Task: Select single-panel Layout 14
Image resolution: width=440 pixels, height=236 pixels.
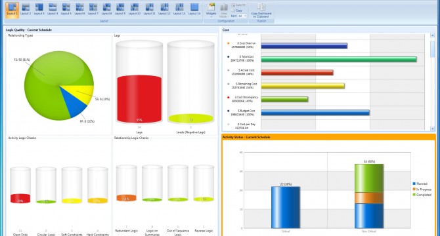Action: tap(194, 9)
